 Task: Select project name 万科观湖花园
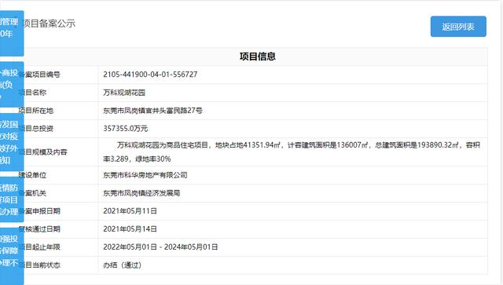click(x=124, y=93)
